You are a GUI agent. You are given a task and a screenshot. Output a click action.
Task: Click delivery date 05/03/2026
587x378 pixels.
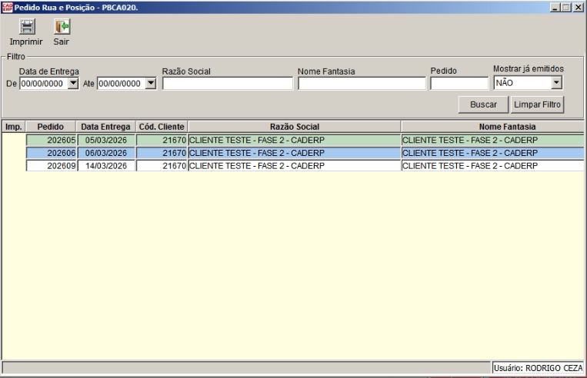[106, 140]
